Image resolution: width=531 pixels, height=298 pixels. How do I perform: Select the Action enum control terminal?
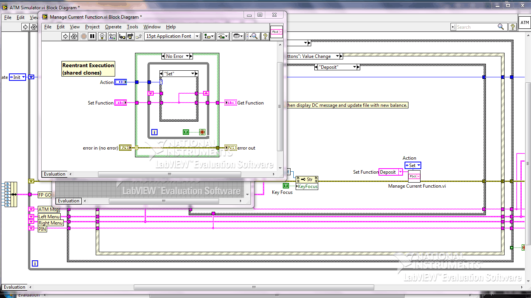pyautogui.click(x=121, y=82)
